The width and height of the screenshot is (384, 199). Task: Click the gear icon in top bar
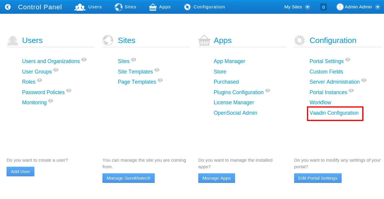(187, 7)
